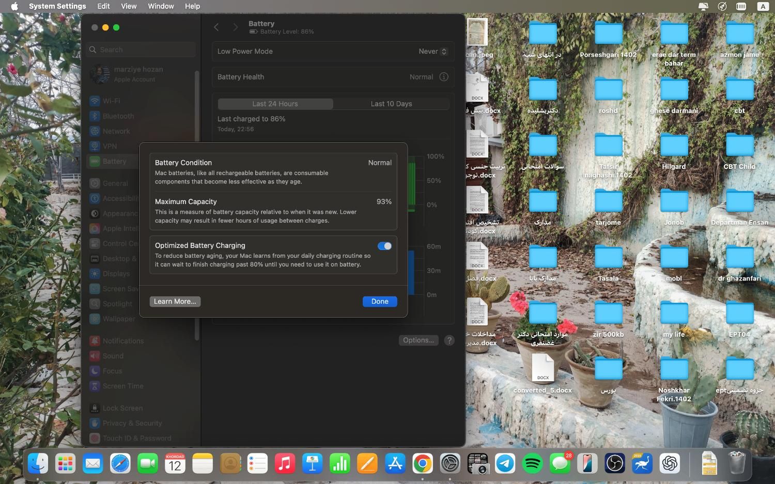Open FaceTime from the Dock
775x484 pixels.
coord(147,463)
